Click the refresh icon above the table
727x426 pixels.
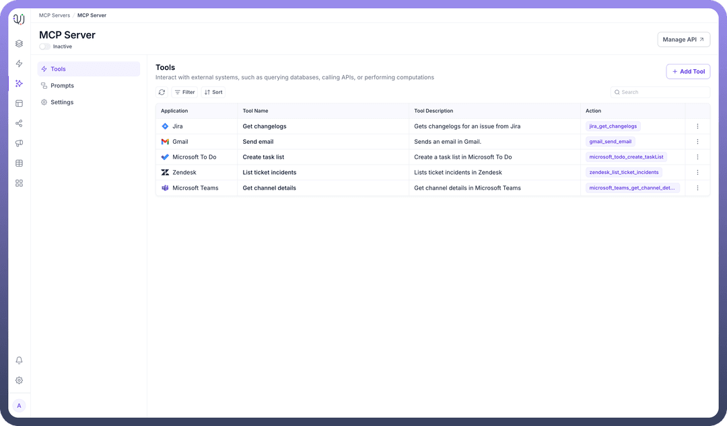point(162,92)
